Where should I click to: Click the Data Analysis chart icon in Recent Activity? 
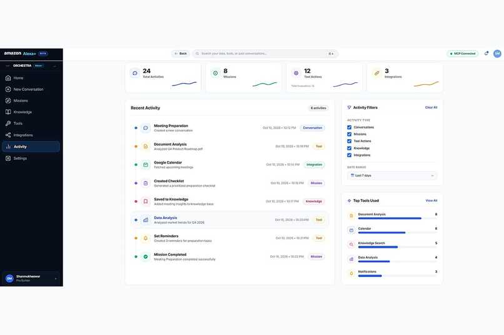click(146, 220)
